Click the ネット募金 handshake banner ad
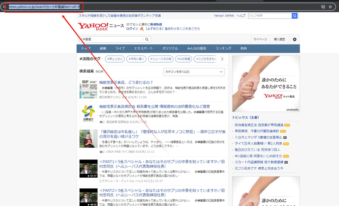 tap(266, 84)
